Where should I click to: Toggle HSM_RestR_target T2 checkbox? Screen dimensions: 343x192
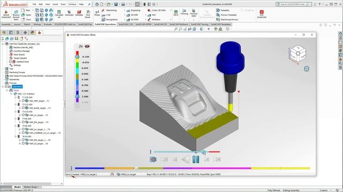tap(23, 108)
